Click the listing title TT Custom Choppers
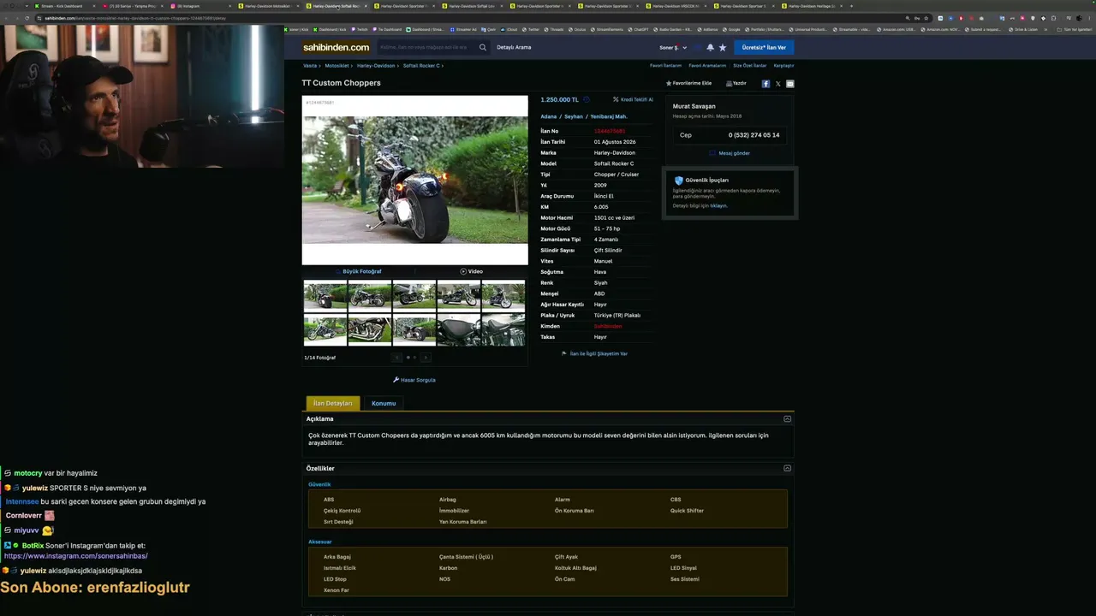Viewport: 1096px width, 616px height. click(x=341, y=83)
